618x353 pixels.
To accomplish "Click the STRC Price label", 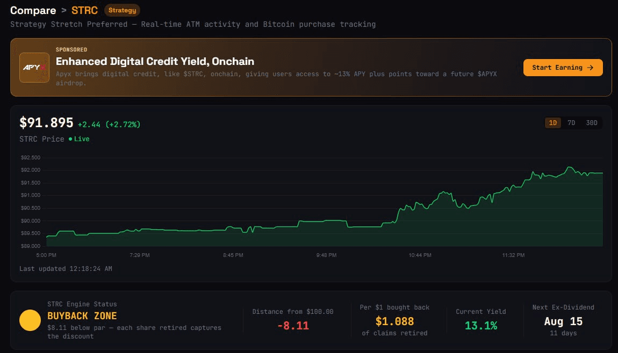I will tap(42, 139).
